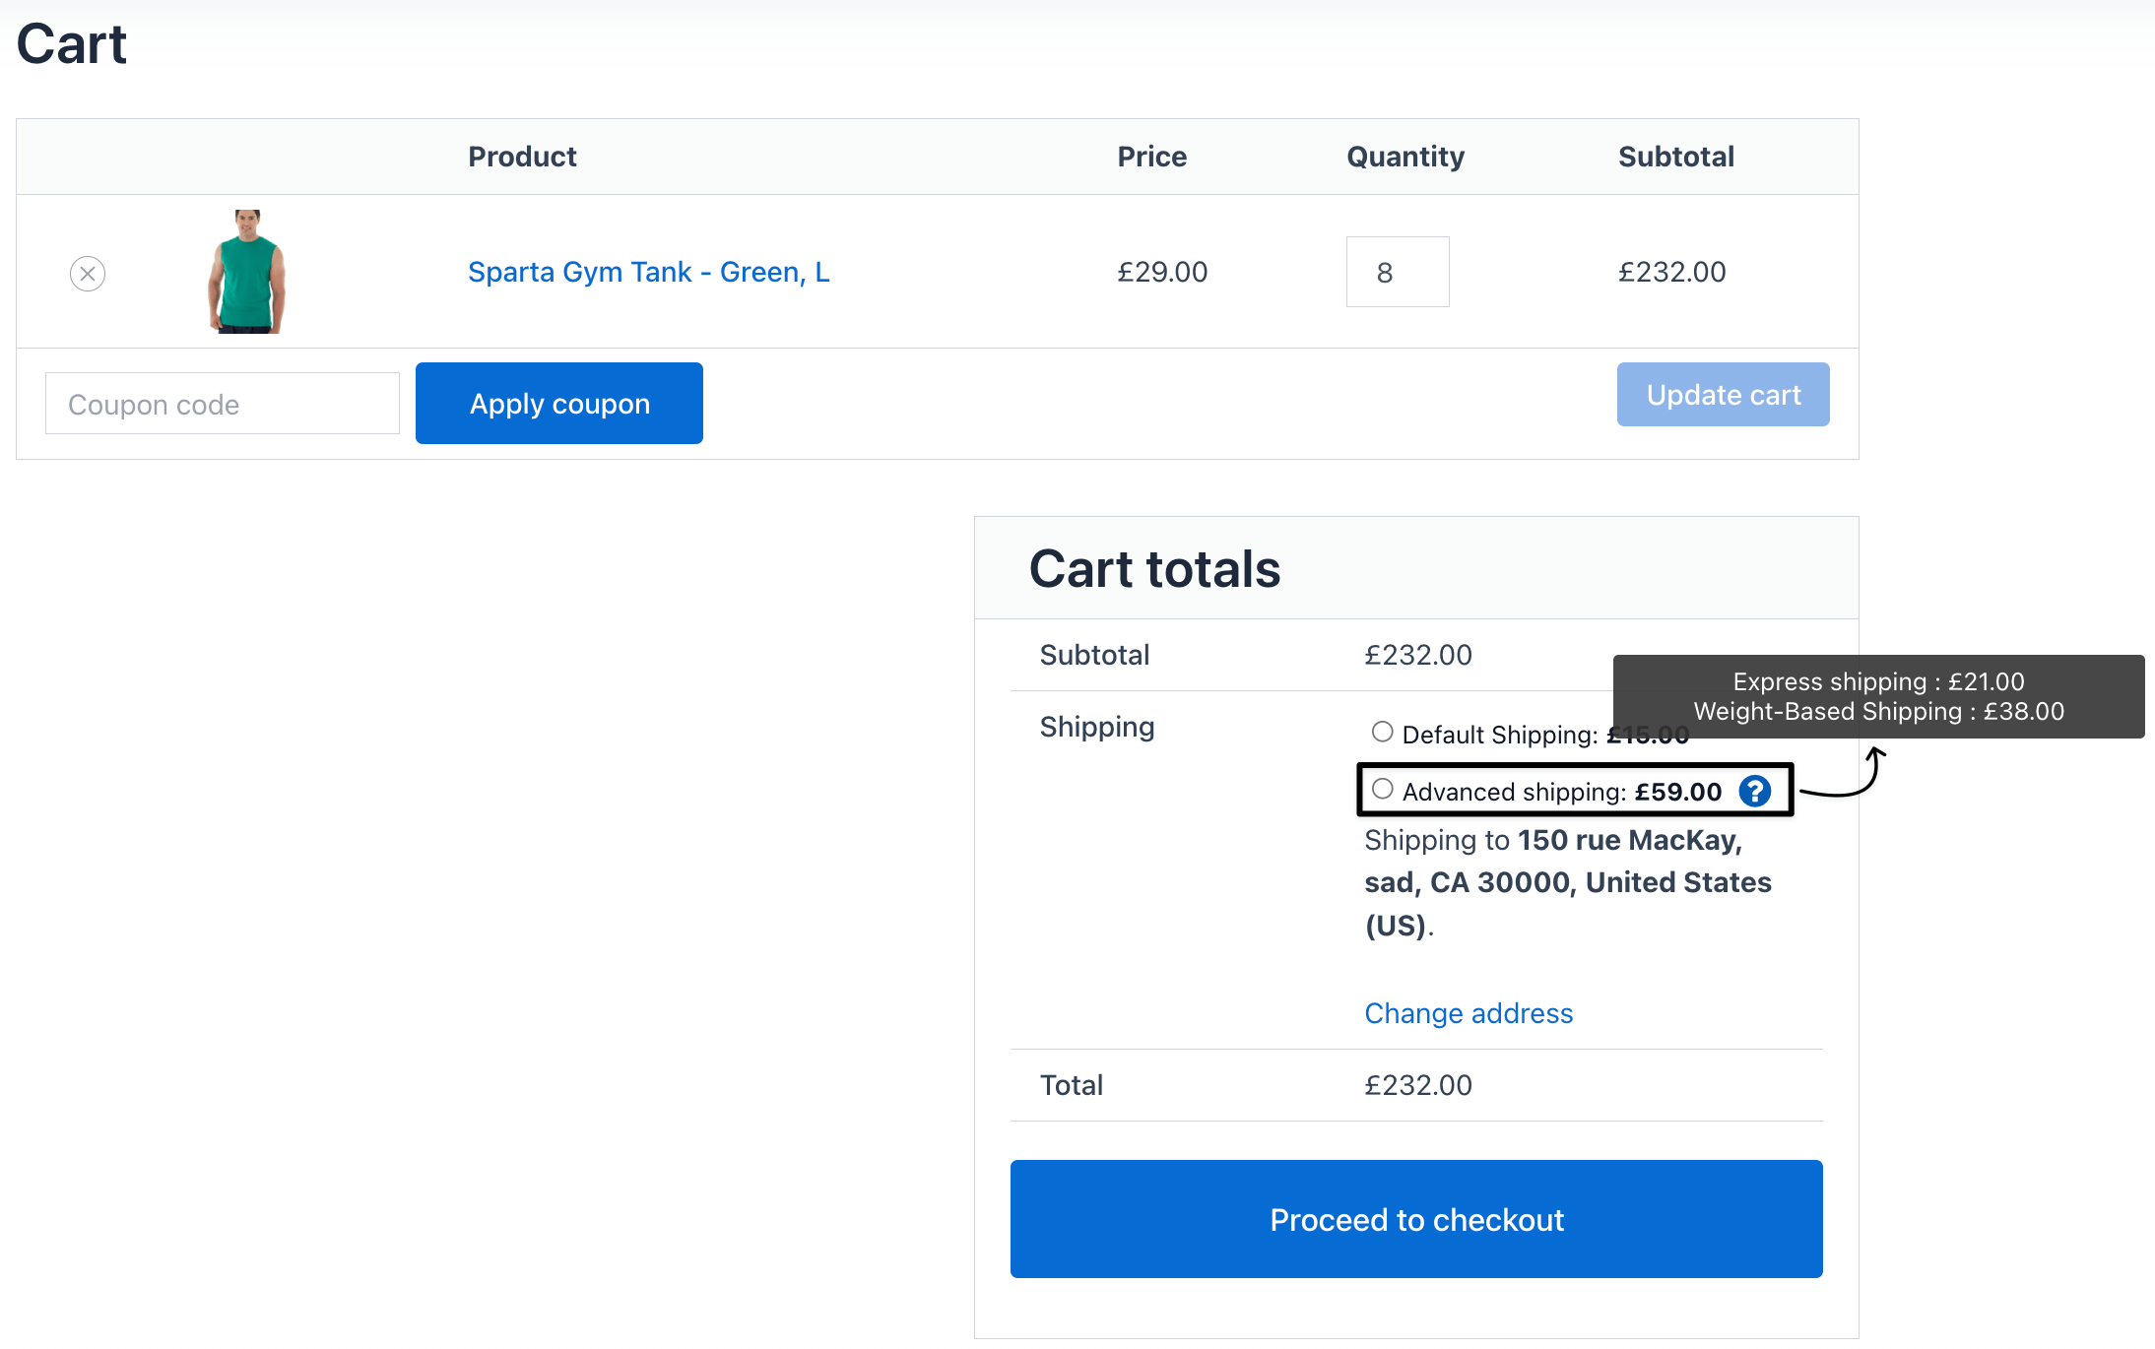Image resolution: width=2155 pixels, height=1349 pixels.
Task: Click the Quantity column header
Action: point(1404,157)
